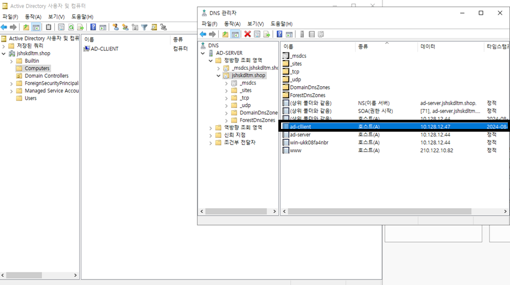Click the back arrow in DNS Manager toolbar
The width and height of the screenshot is (510, 285).
203,34
